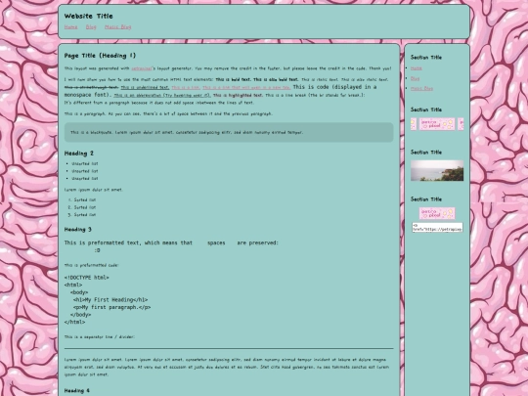Click the 'Page Title (Heading 1)' heading
The image size is (528, 396).
pos(100,56)
